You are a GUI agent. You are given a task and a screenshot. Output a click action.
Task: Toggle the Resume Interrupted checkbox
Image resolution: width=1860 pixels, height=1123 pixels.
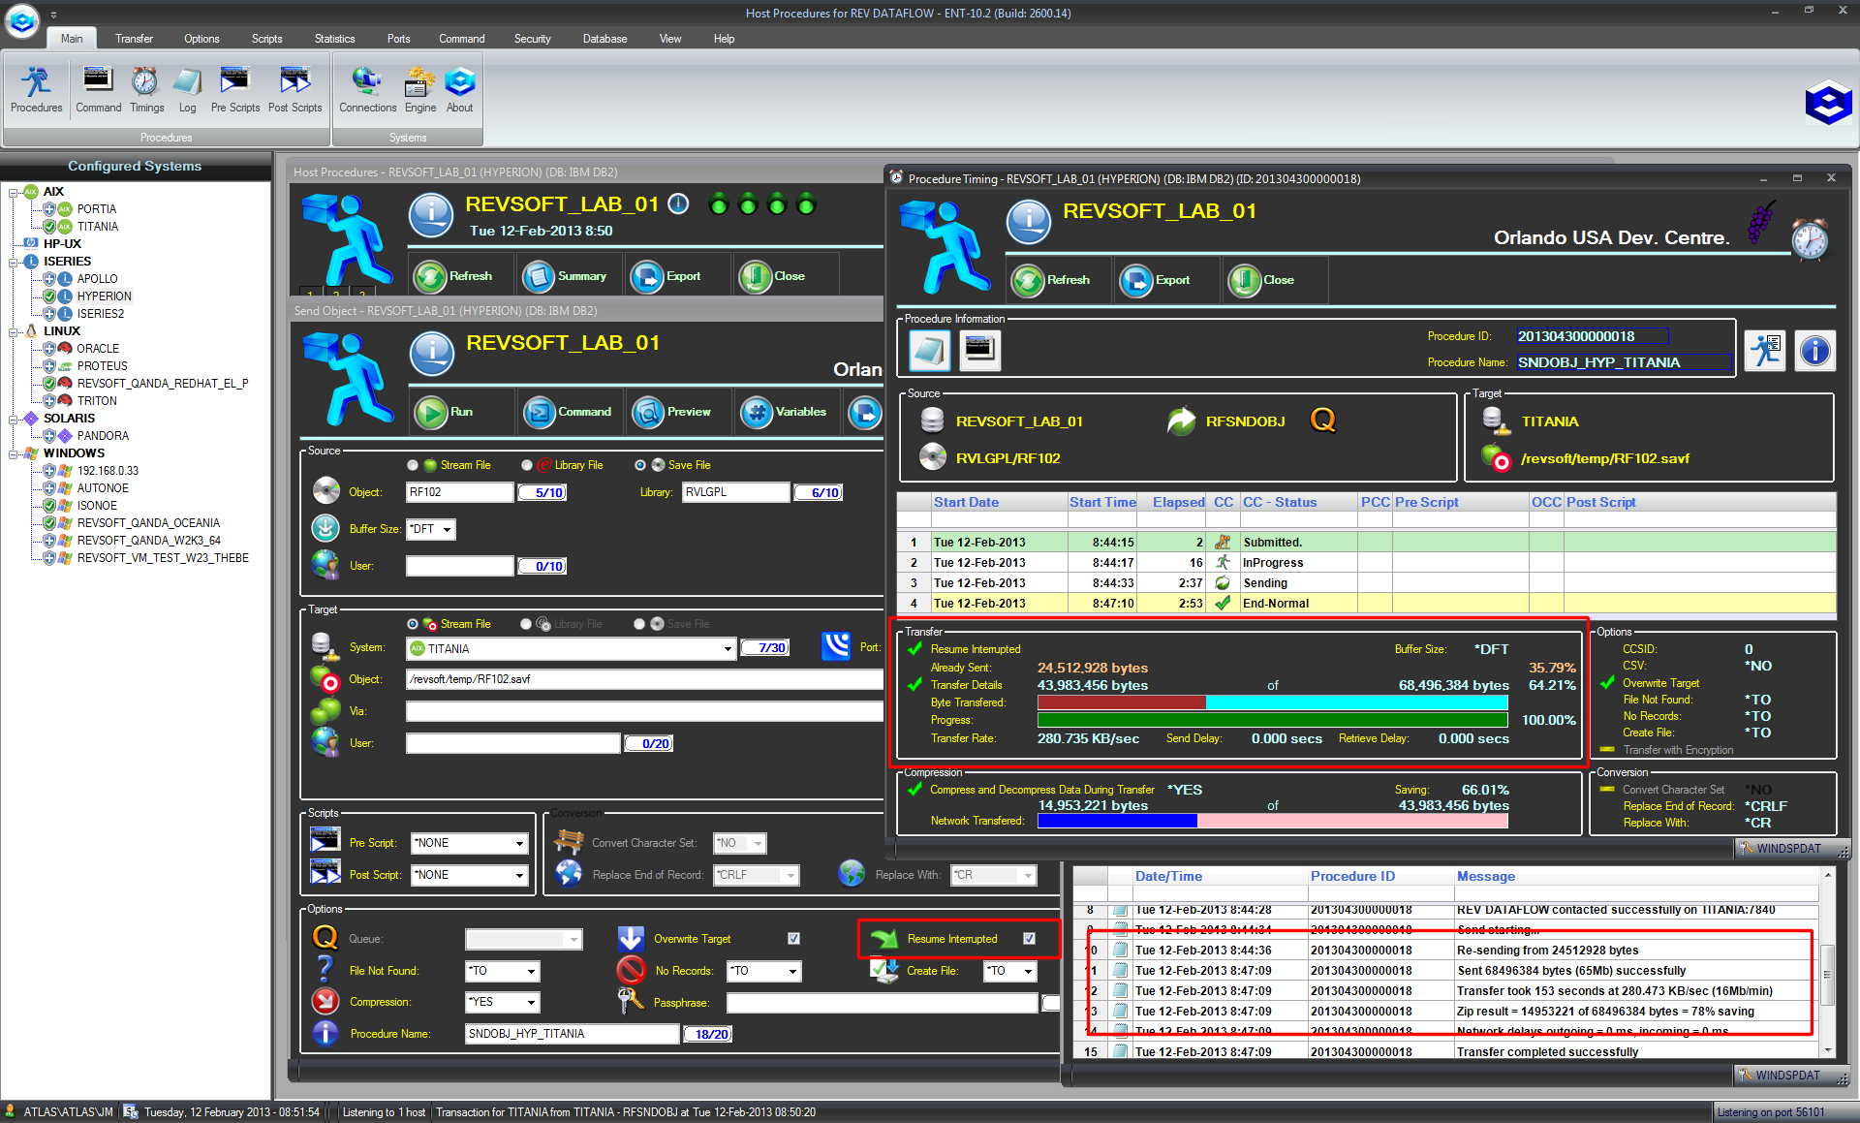click(1029, 939)
